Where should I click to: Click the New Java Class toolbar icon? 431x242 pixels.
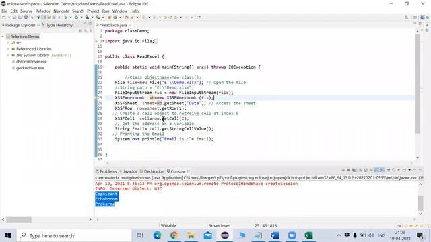click(x=115, y=17)
